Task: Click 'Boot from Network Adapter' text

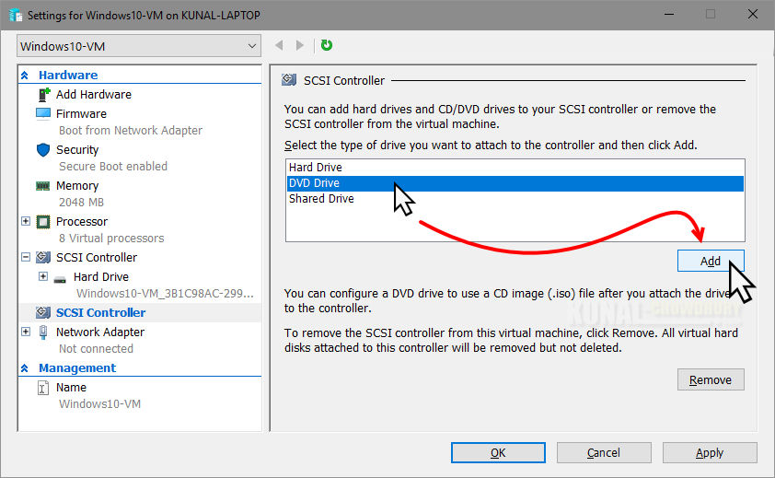Action: coord(131,131)
